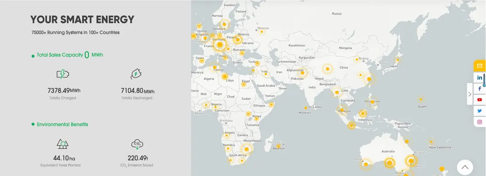486x176 pixels.
Task: Select the Philippines map marker
Action: pos(373,102)
